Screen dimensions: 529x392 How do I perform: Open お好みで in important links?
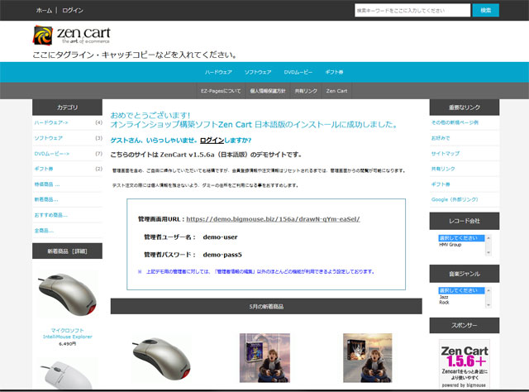441,138
